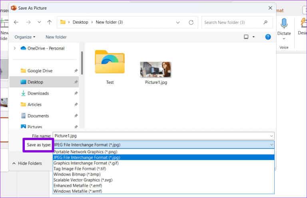Select the Picture1.jpg thumbnail

click(x=155, y=69)
